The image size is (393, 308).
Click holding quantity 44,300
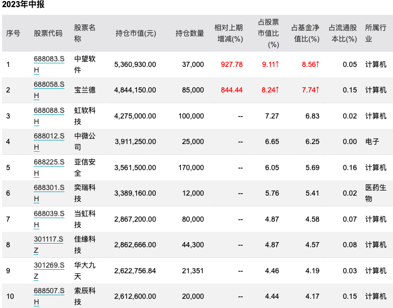coord(193,245)
